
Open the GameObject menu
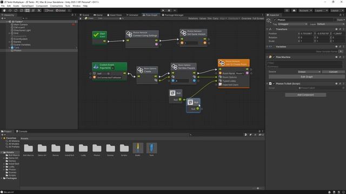click(x=28, y=6)
